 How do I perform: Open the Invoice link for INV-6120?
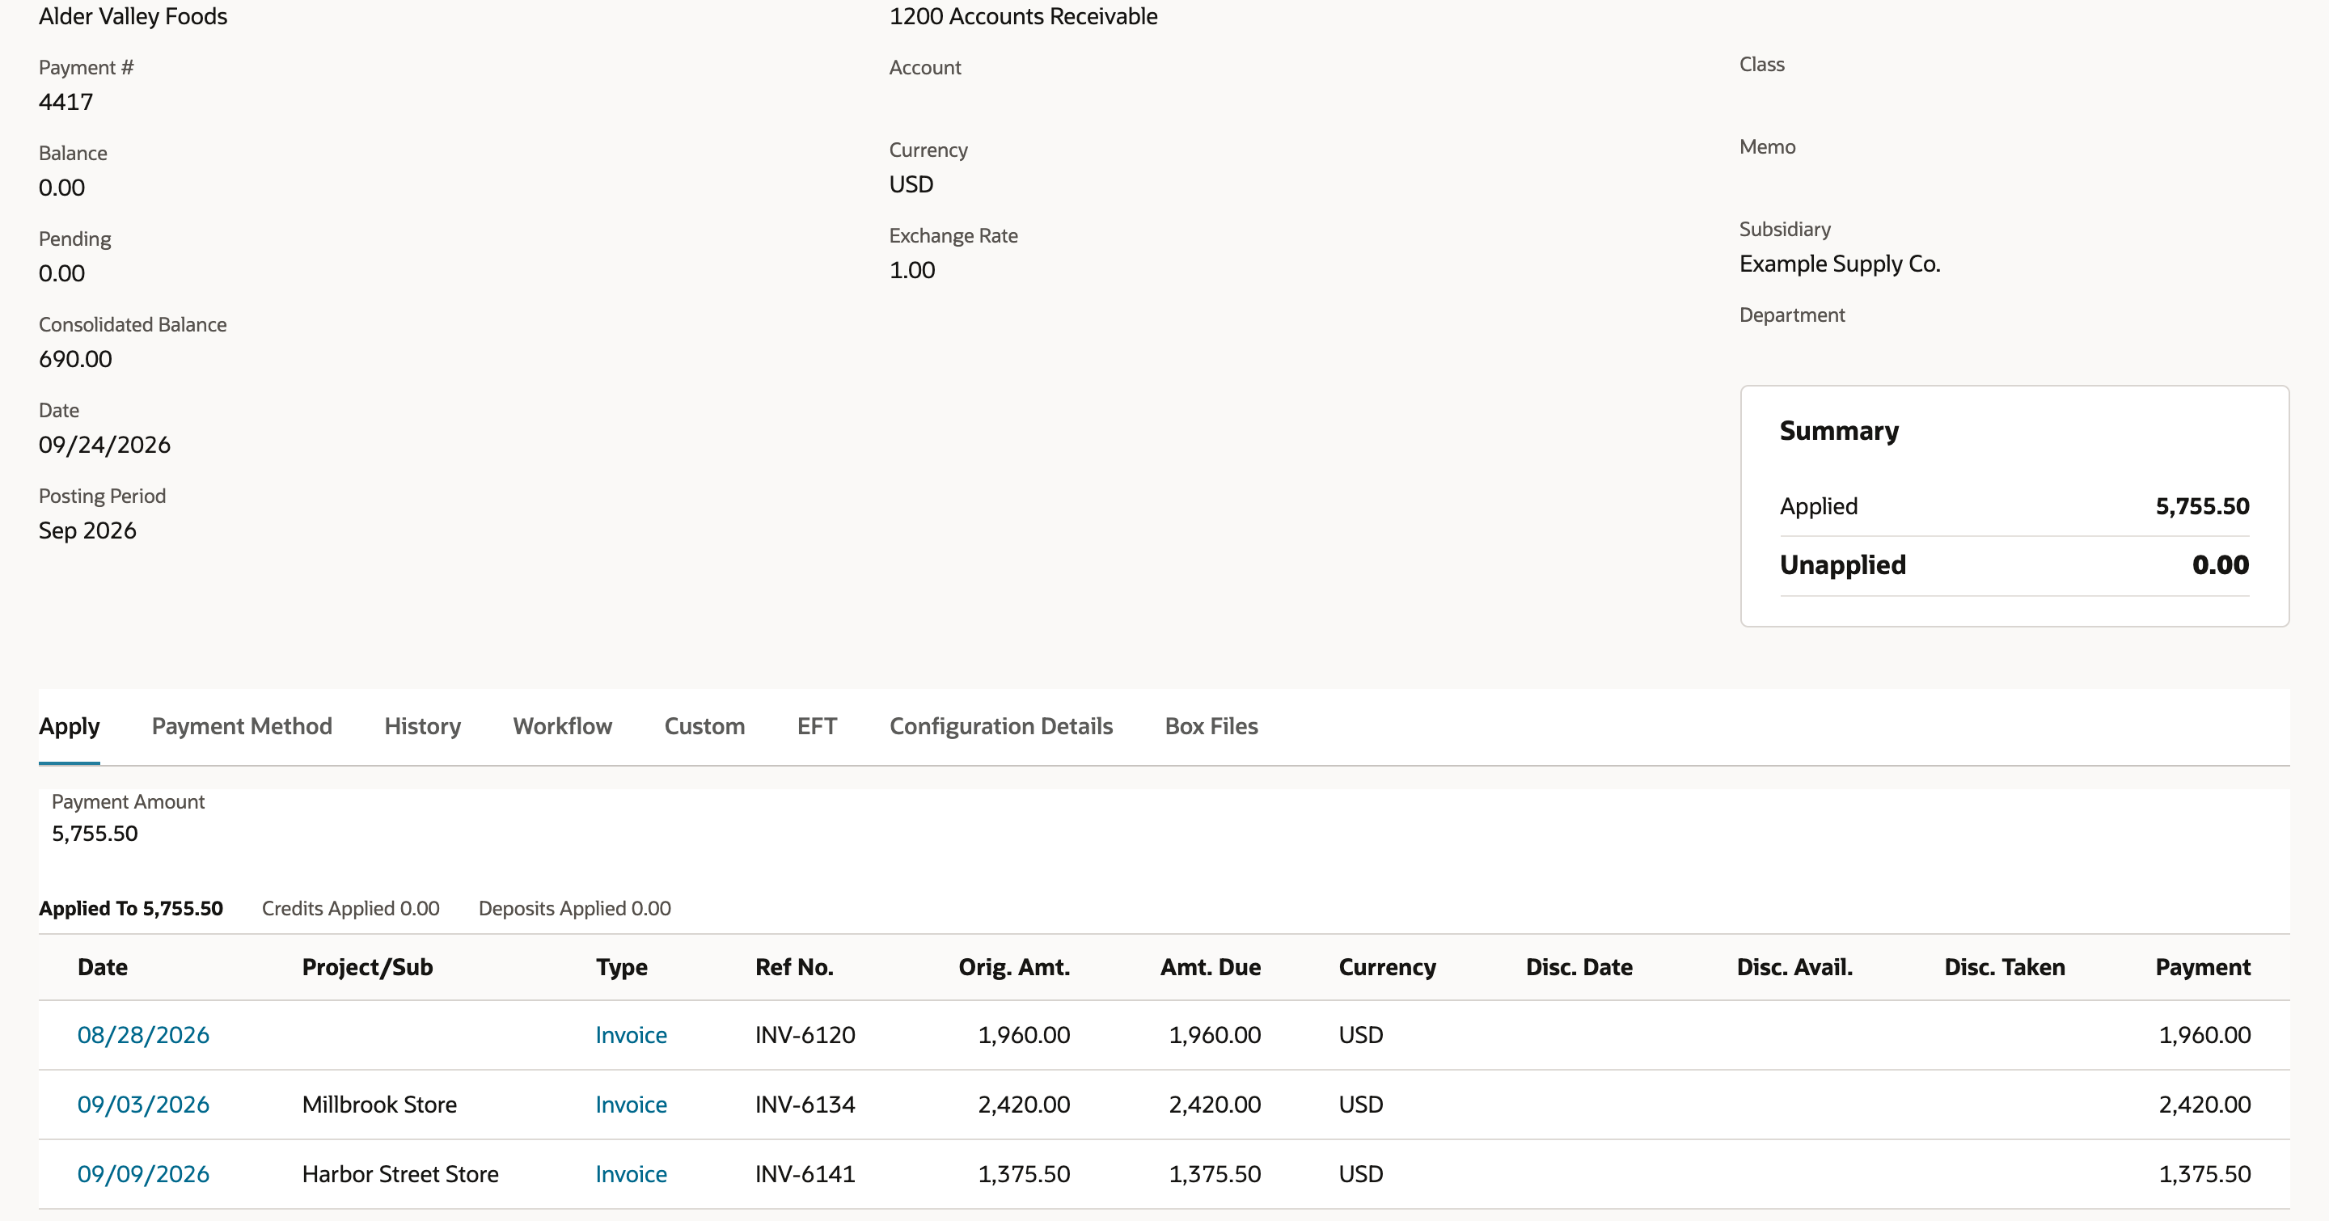[631, 1035]
